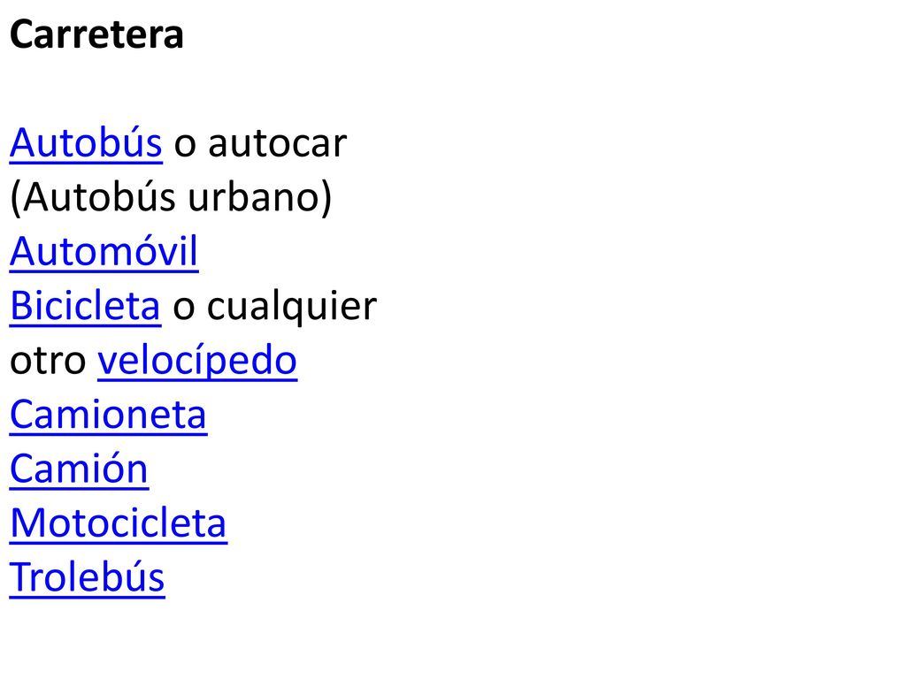Open the velocípedo hyperlink
Screen dimensions: 906x679
[x=197, y=362]
